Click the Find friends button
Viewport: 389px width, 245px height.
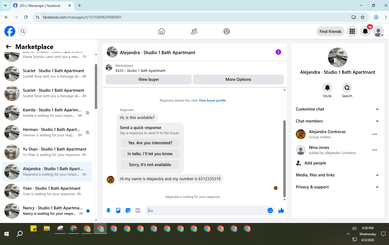(x=330, y=31)
